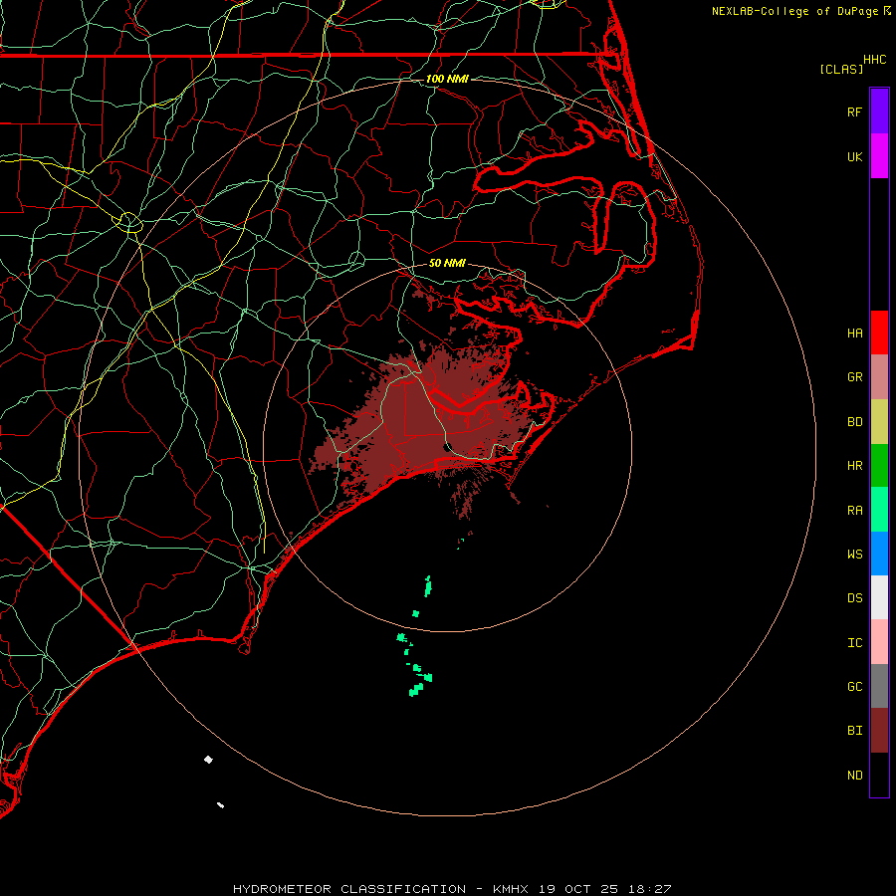Click the "IC" legend label
This screenshot has width=896, height=896.
[x=855, y=643]
